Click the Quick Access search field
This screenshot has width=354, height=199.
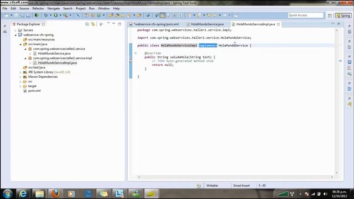306,15
